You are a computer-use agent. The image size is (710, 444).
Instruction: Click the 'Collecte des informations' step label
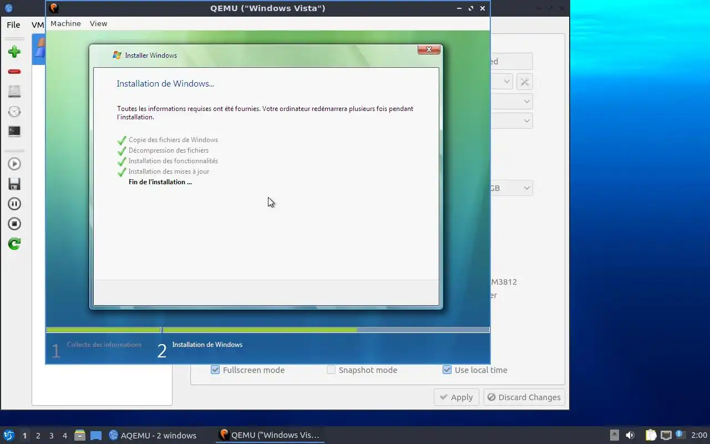104,345
